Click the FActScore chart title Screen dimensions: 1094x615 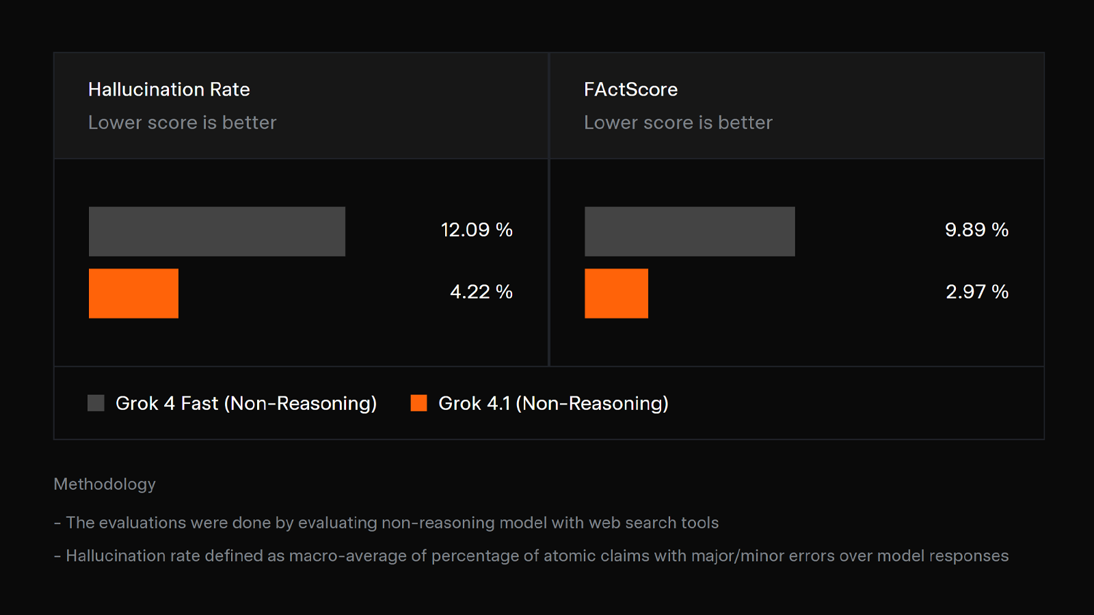click(630, 90)
